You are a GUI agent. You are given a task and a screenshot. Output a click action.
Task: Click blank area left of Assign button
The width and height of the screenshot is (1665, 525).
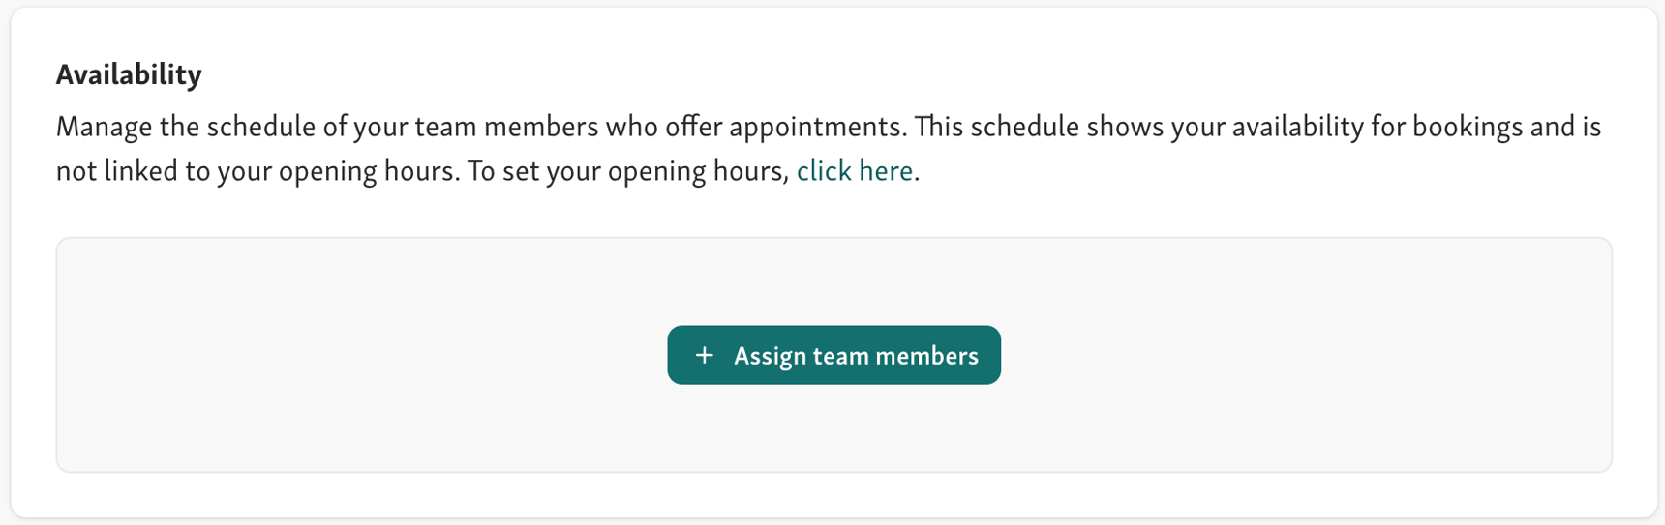(387, 355)
